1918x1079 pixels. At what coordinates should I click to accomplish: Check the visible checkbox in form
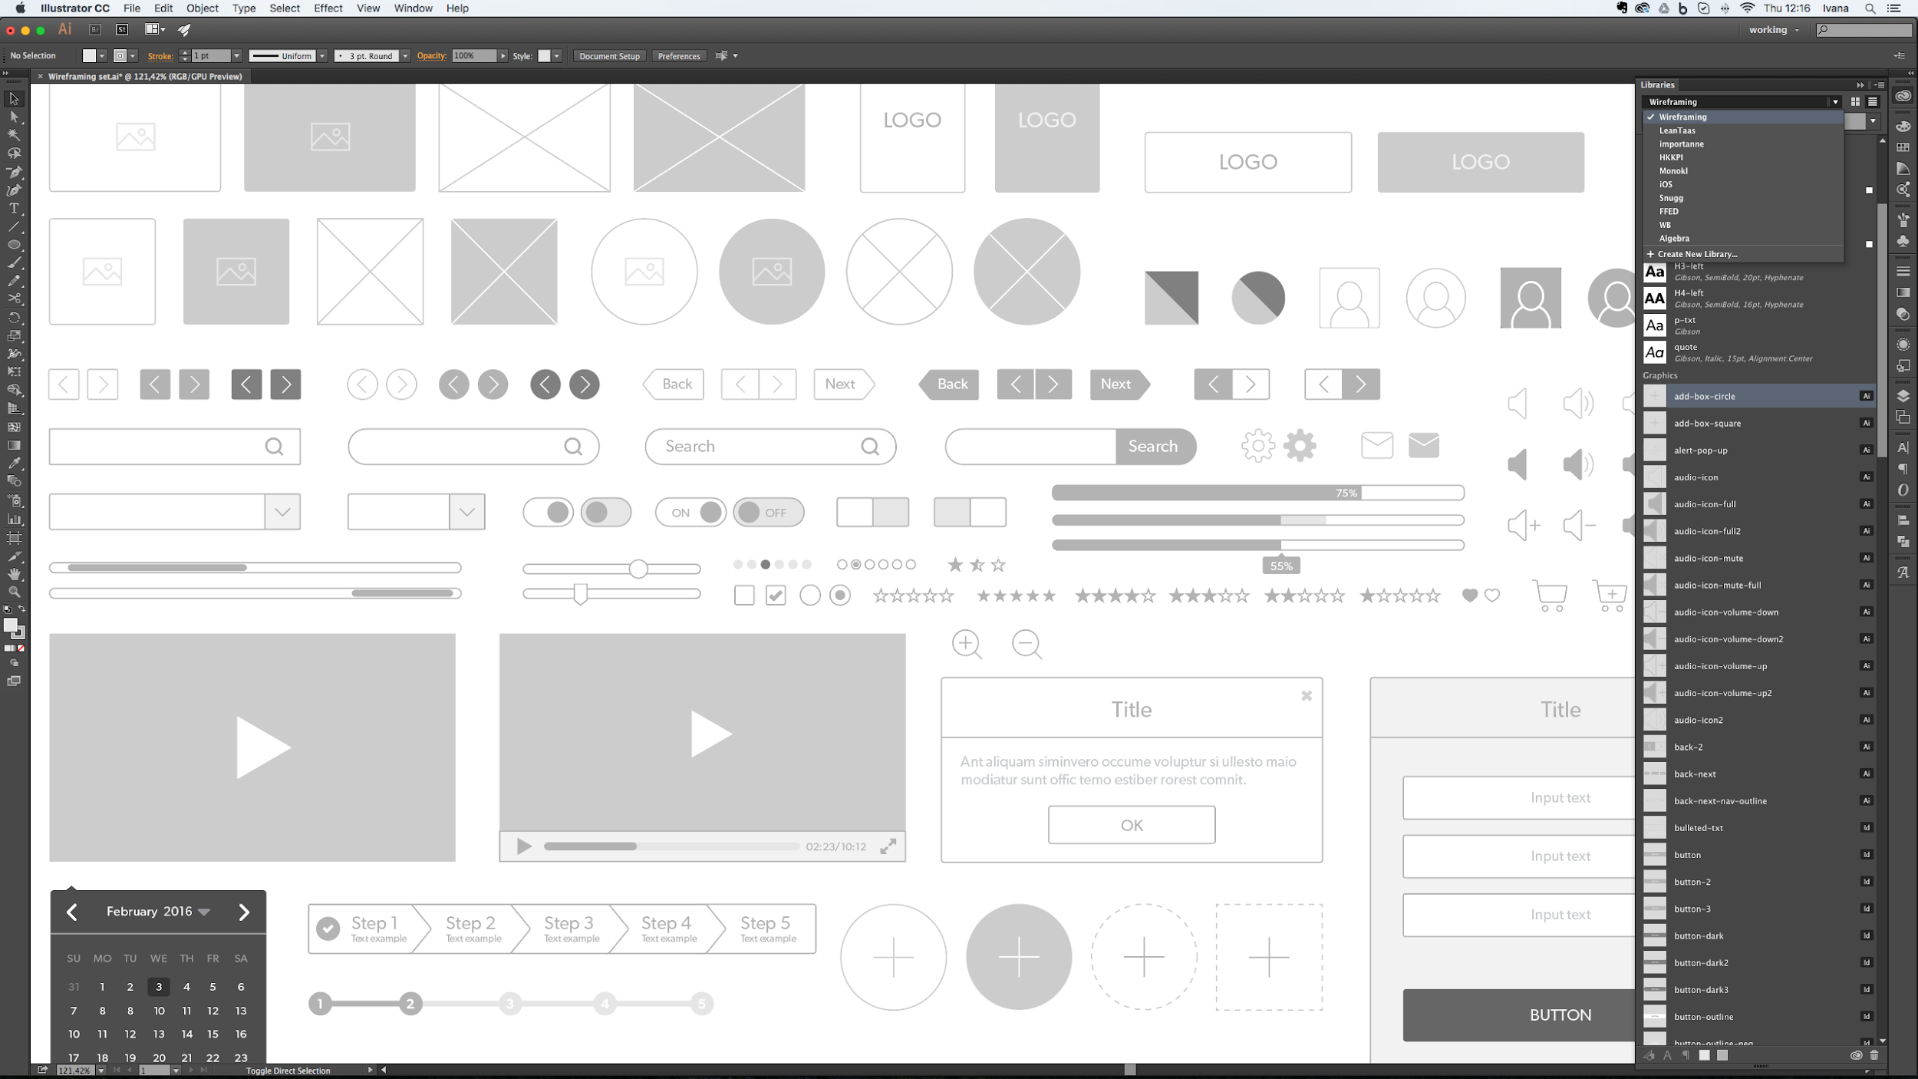pos(777,594)
